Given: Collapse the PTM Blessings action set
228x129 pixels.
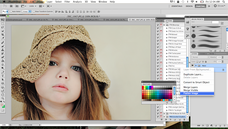Looking at the screenshot, I should [164, 25].
